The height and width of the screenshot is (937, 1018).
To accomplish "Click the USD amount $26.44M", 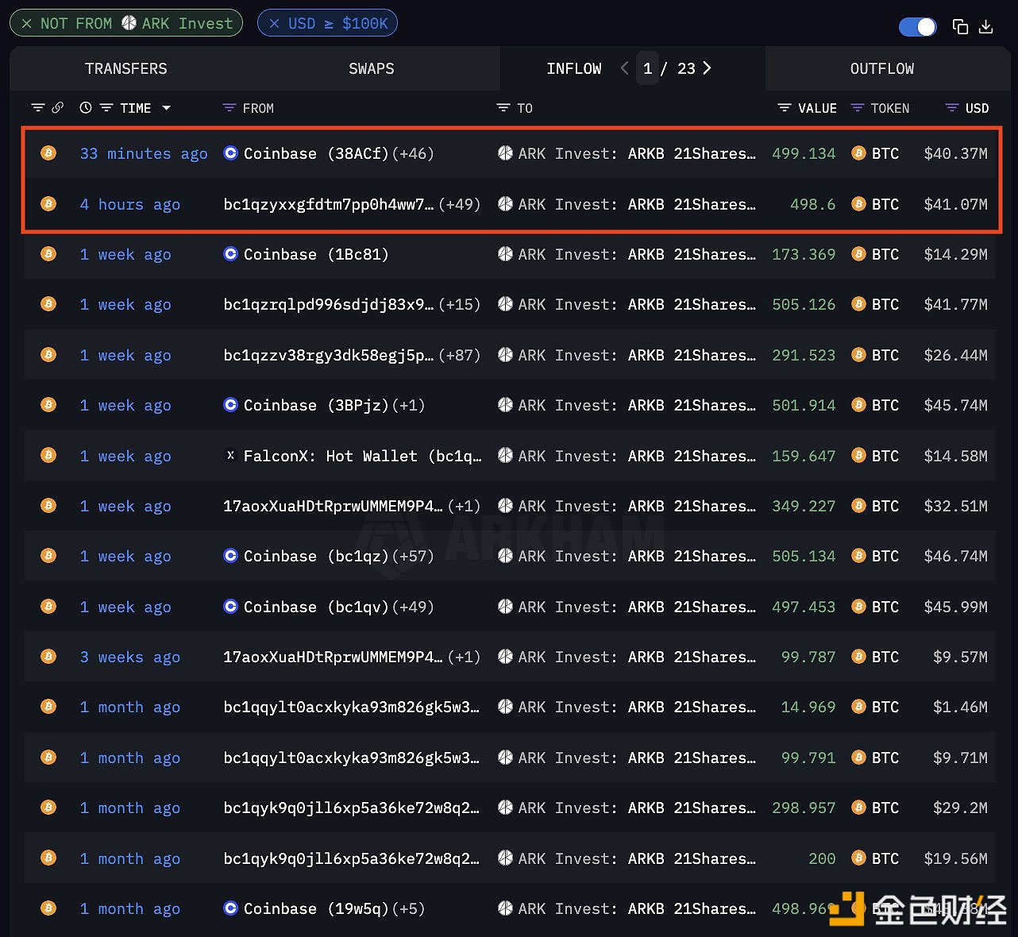I will tap(956, 356).
